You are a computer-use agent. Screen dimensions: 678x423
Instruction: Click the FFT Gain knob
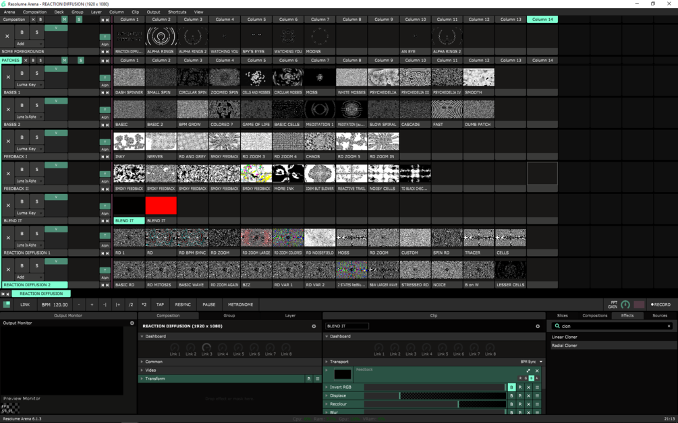coord(625,304)
